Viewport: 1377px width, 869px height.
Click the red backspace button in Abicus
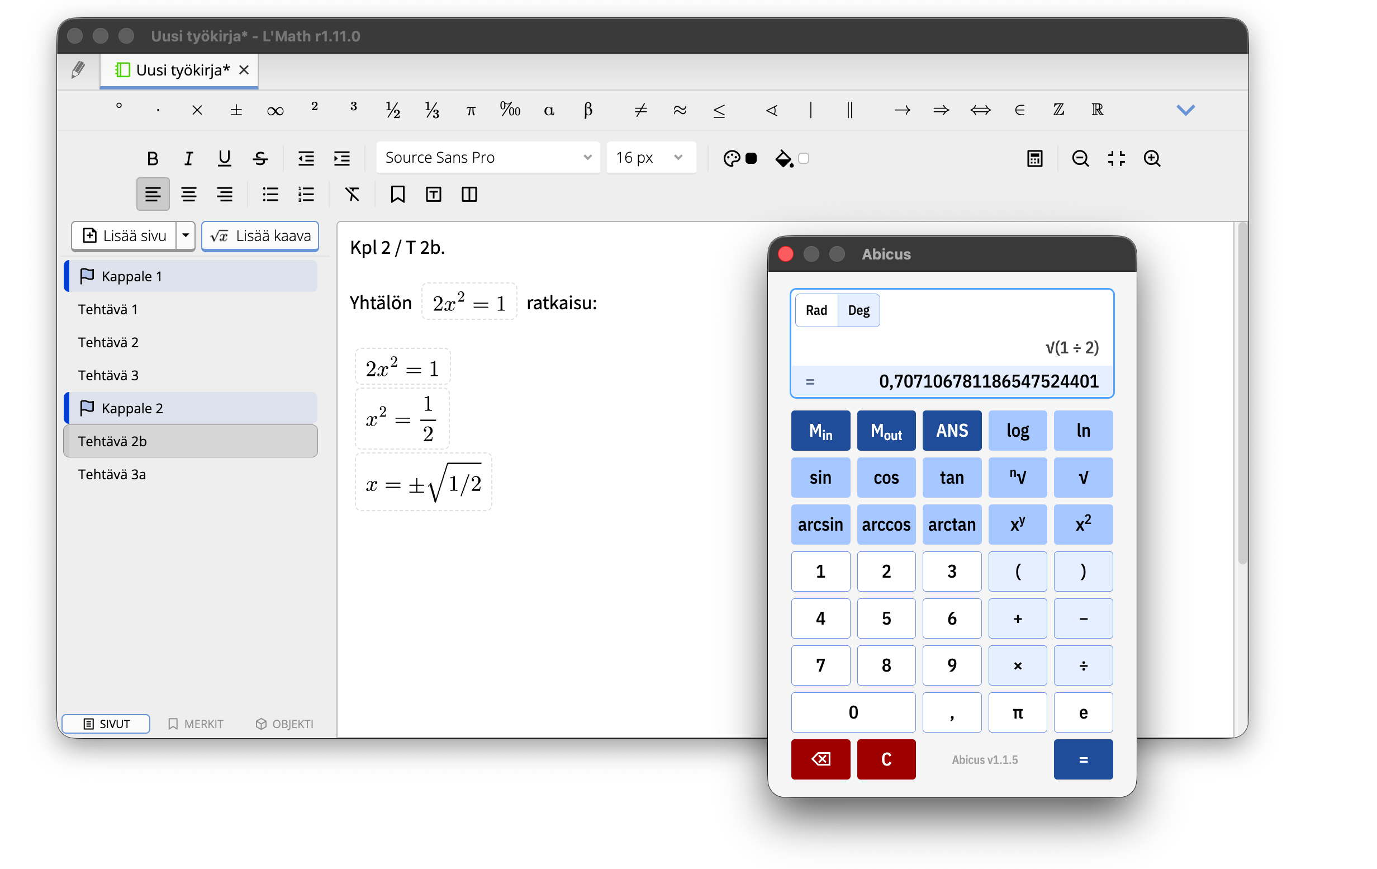(820, 759)
